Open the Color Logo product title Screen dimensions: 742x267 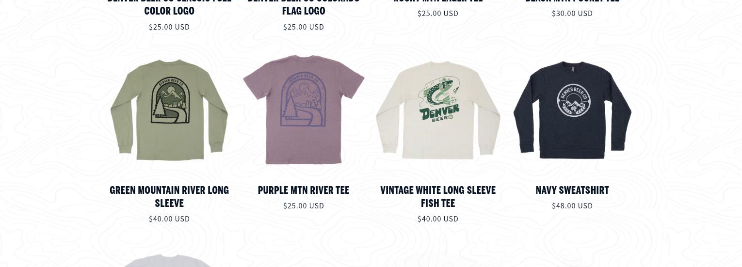tap(169, 11)
